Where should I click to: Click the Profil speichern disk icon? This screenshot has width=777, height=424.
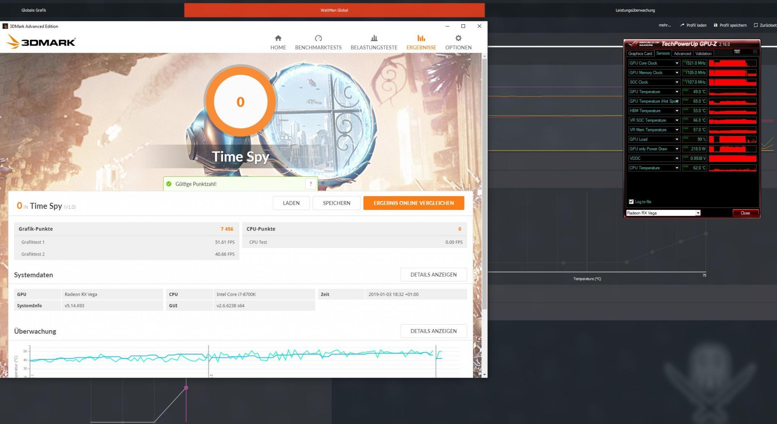[716, 25]
